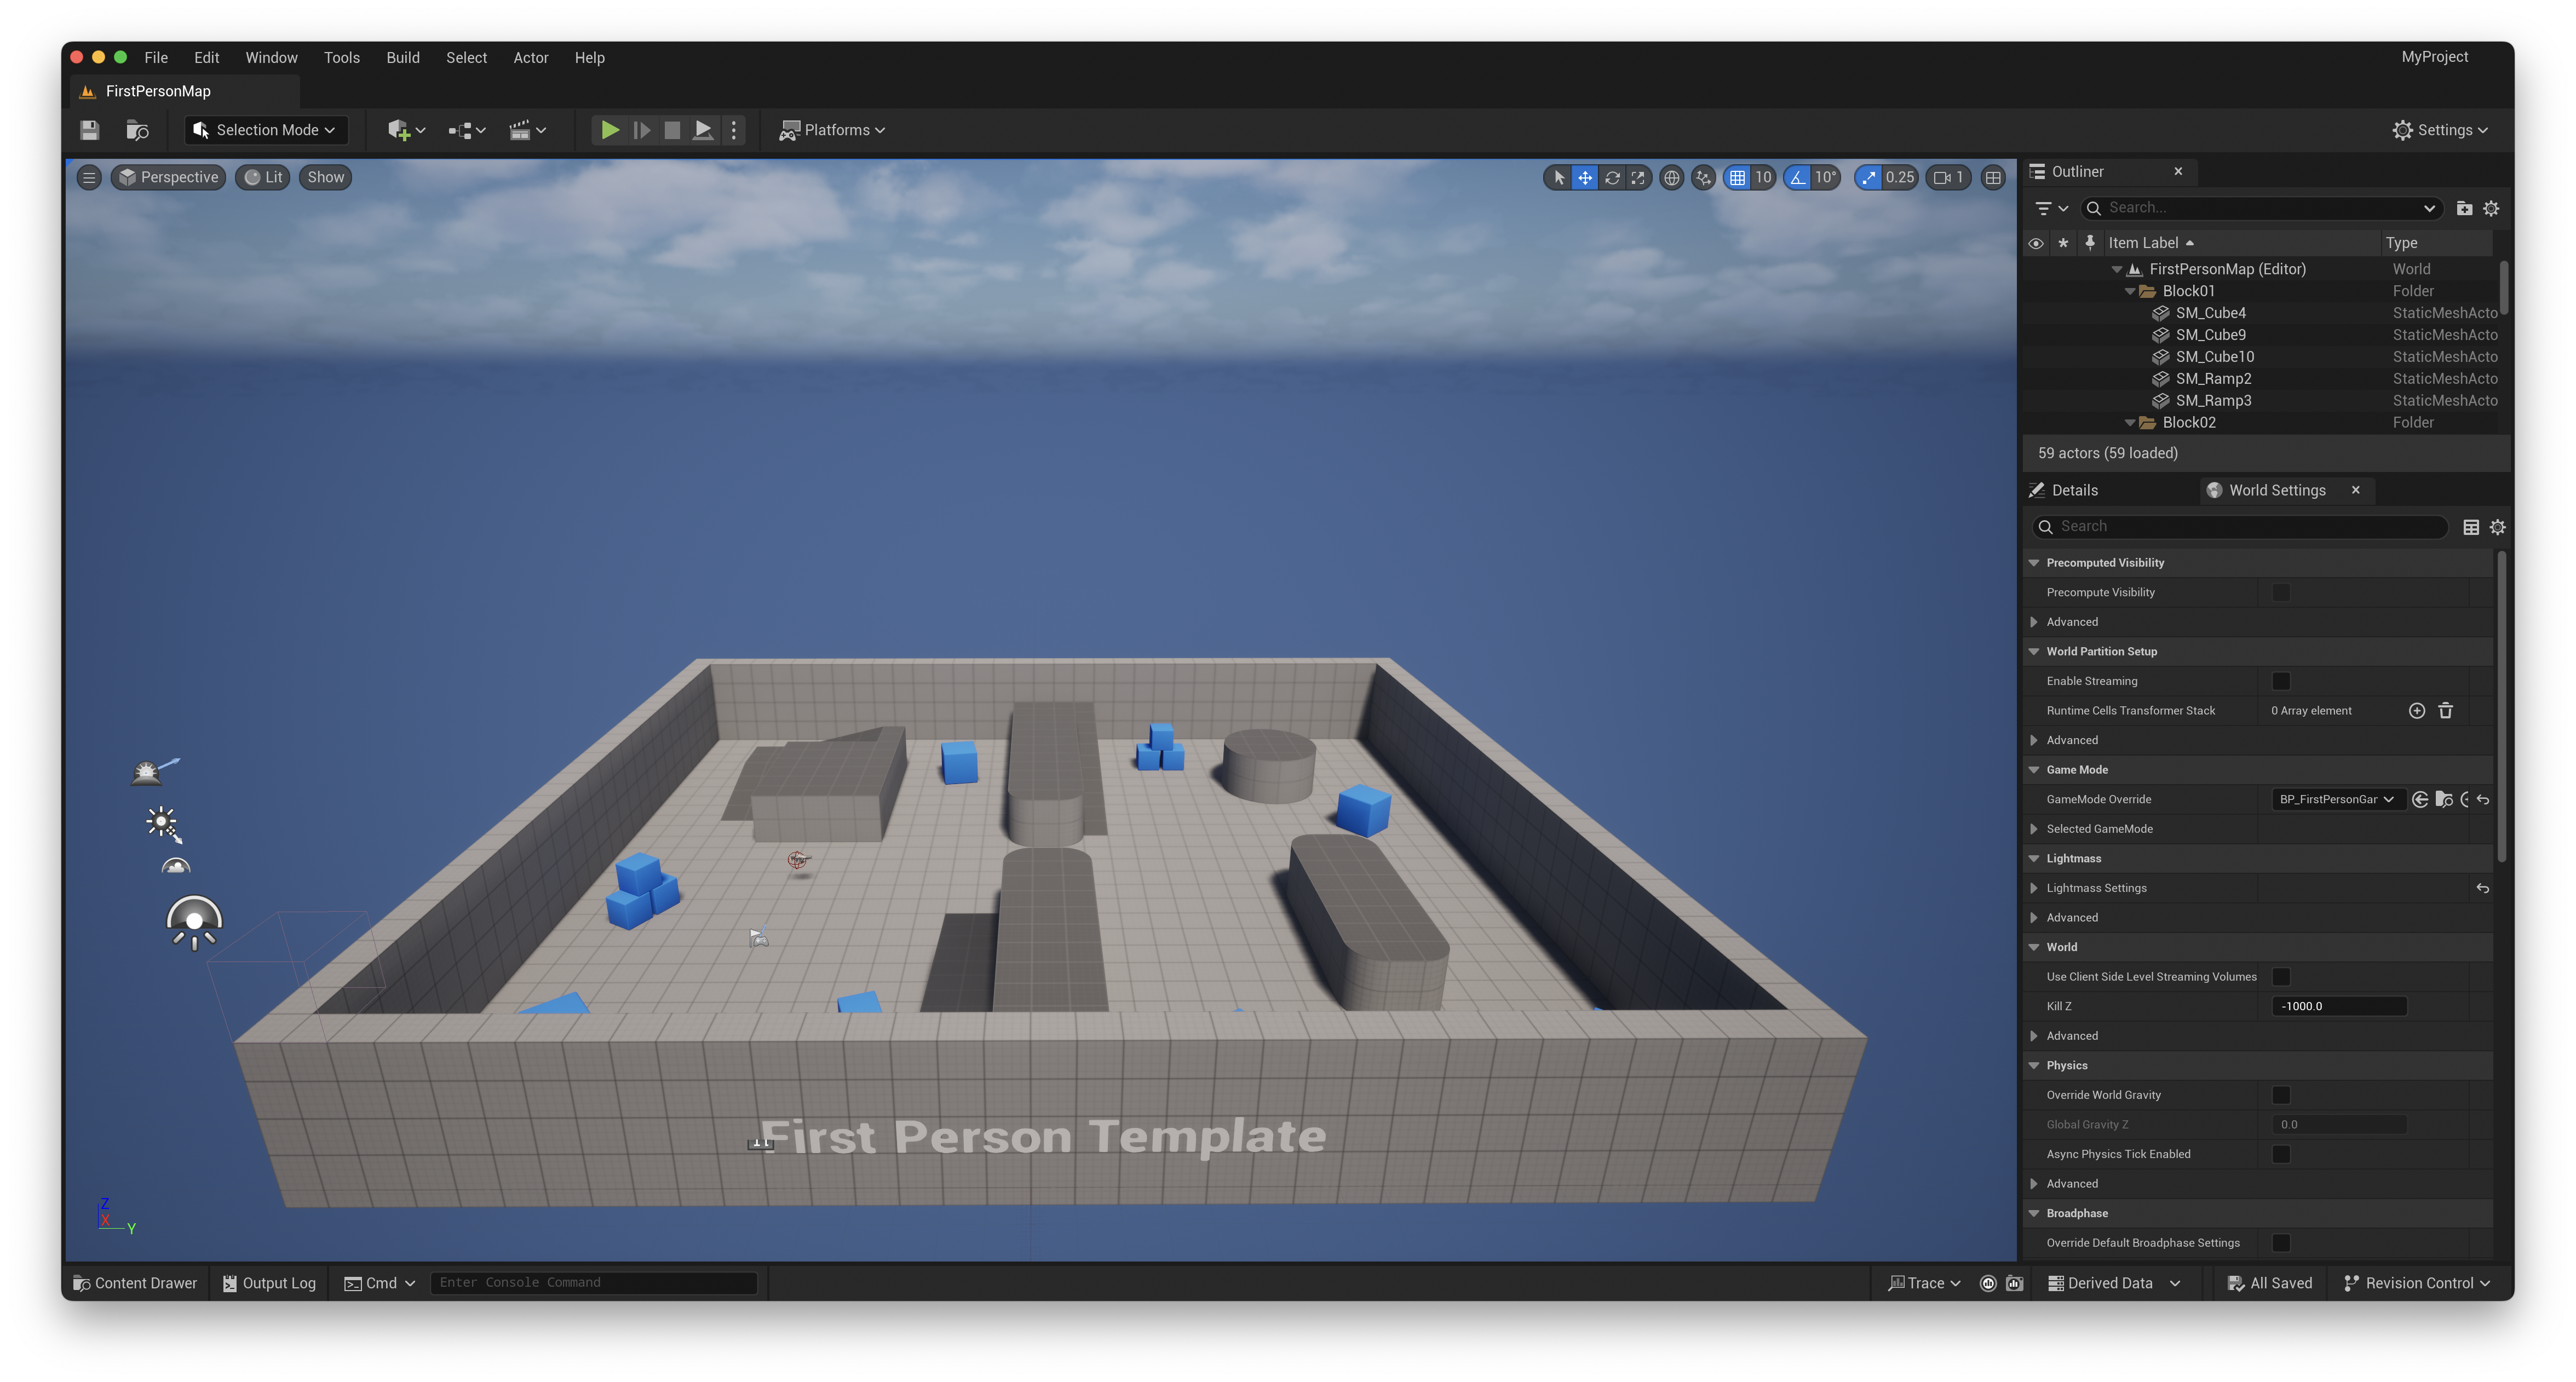2576x1382 pixels.
Task: Open the Edit menu
Action: click(x=207, y=58)
